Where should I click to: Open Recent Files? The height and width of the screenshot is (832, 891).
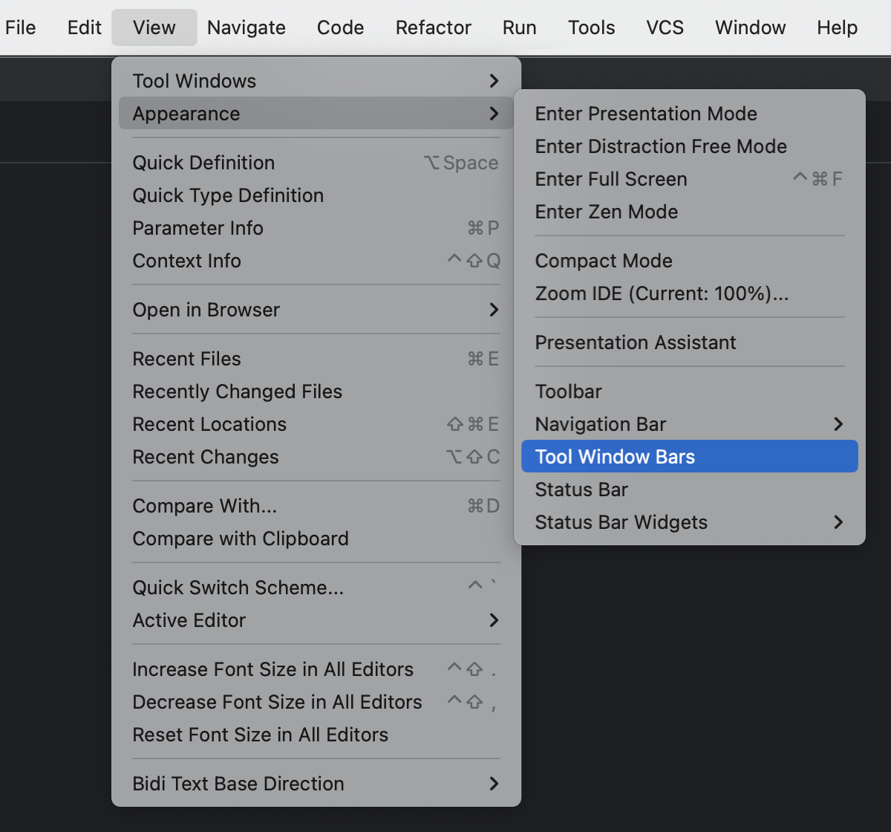coord(186,358)
